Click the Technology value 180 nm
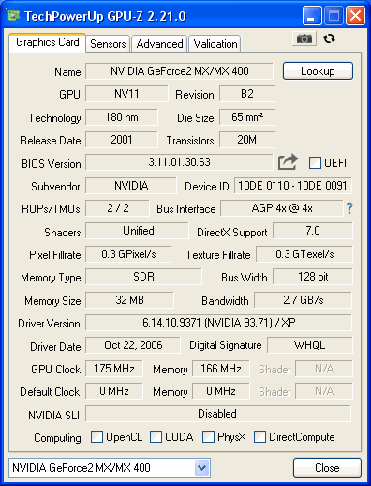This screenshot has width=371, height=486. (122, 117)
